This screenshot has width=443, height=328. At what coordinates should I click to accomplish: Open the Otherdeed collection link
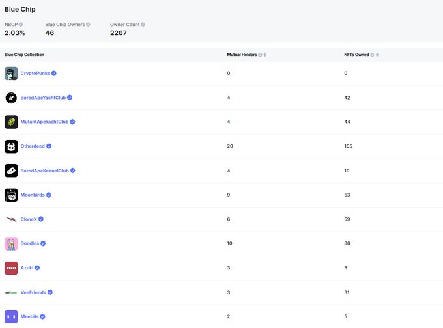point(33,146)
